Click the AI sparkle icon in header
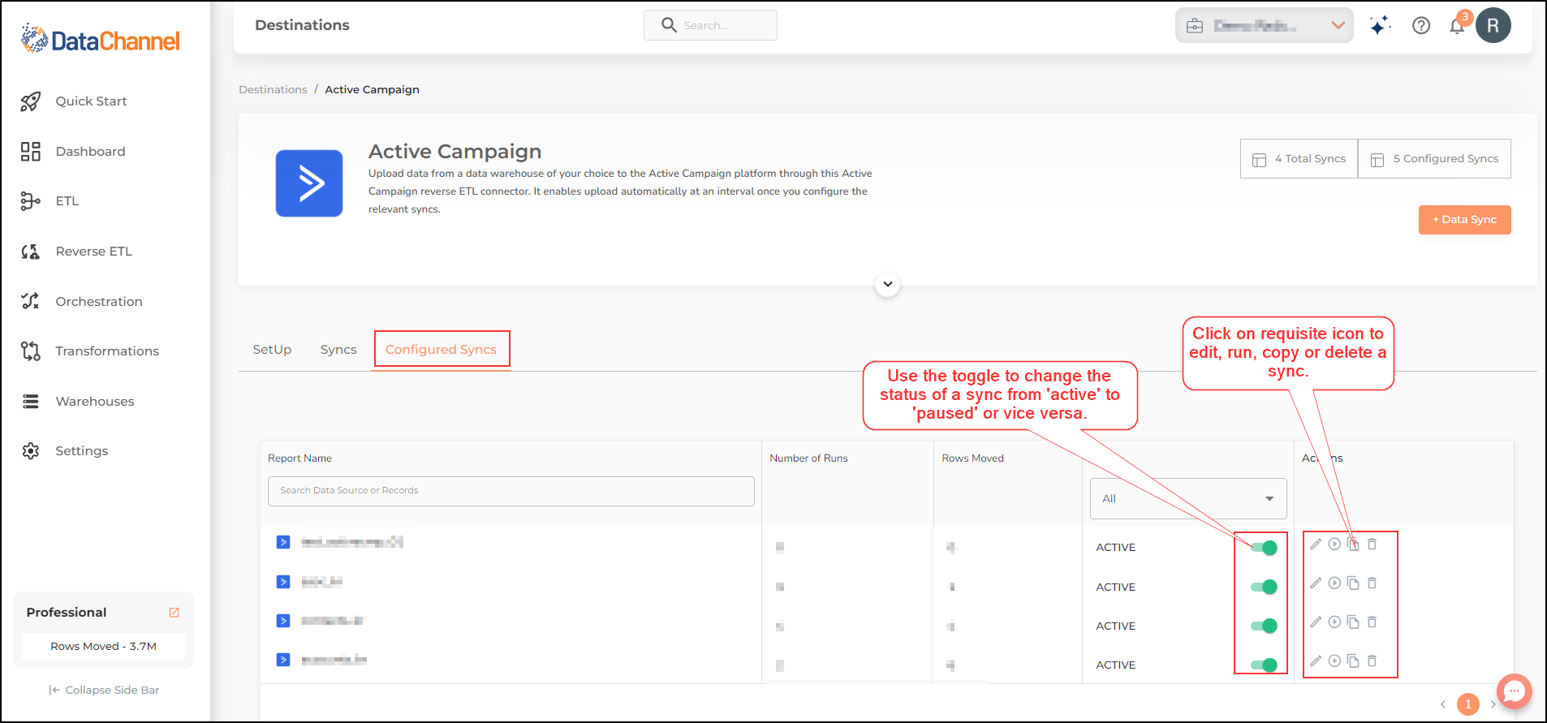Image resolution: width=1547 pixels, height=723 pixels. pyautogui.click(x=1380, y=26)
